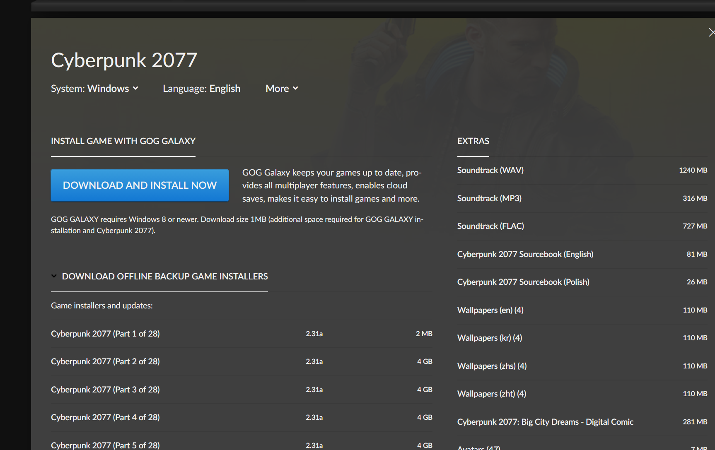Click the 281 MB size of the Digital Comic
This screenshot has height=450, width=715.
(x=695, y=422)
